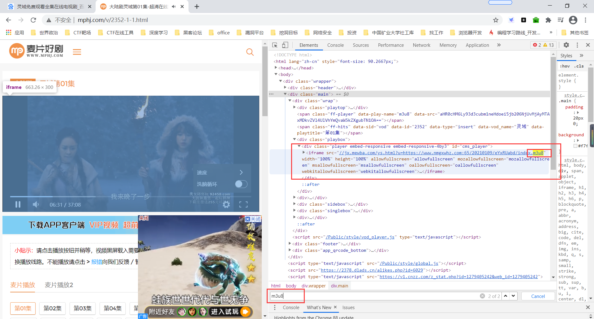Expand the iframe element node

pyautogui.click(x=304, y=152)
